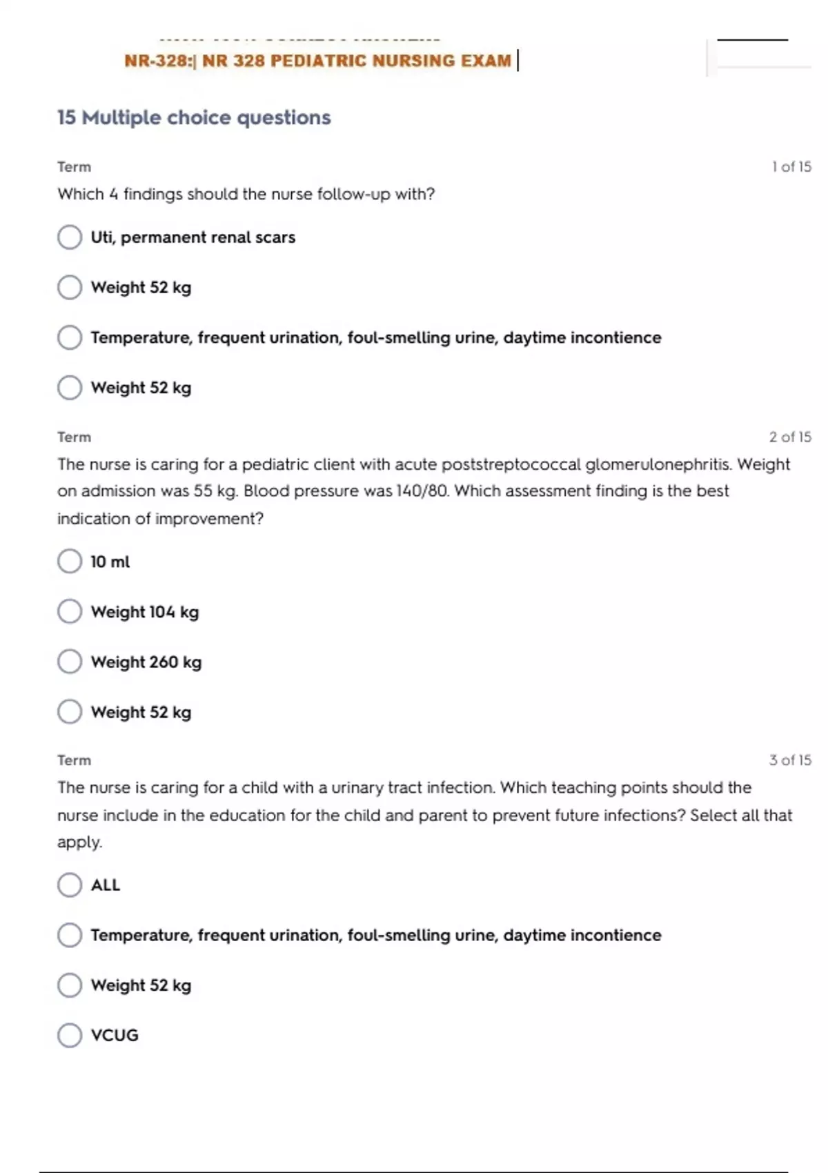Image resolution: width=828 pixels, height=1173 pixels.
Task: Click the "1 of 15" question counter
Action: (791, 166)
